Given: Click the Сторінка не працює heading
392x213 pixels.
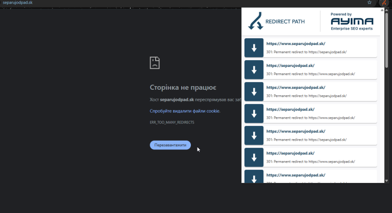Looking at the screenshot, I should click(183, 88).
